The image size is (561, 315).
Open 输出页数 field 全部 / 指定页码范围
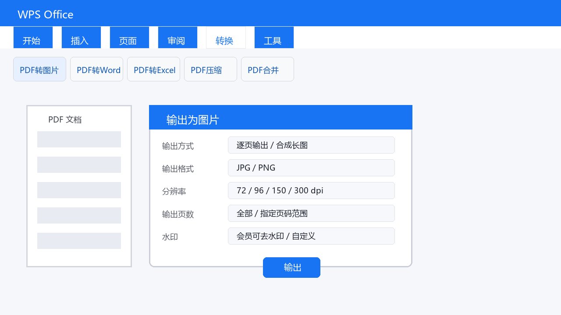tap(311, 213)
